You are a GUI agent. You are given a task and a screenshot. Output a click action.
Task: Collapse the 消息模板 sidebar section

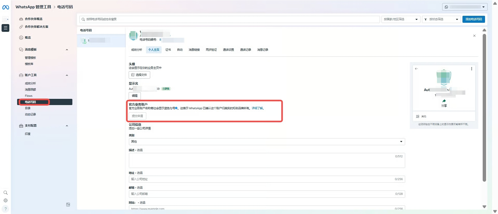tap(67, 50)
